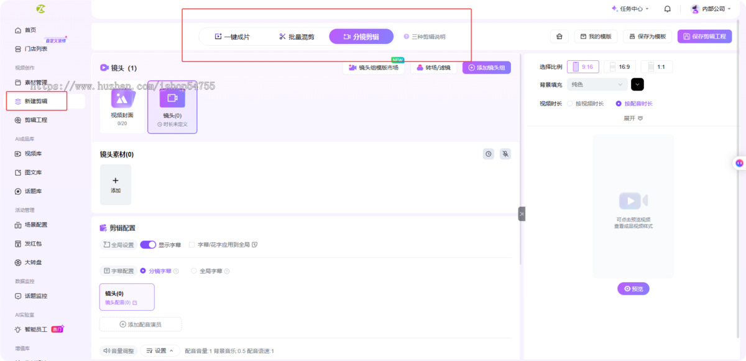Select the 视频封面 card
The width and height of the screenshot is (746, 361).
pyautogui.click(x=122, y=107)
